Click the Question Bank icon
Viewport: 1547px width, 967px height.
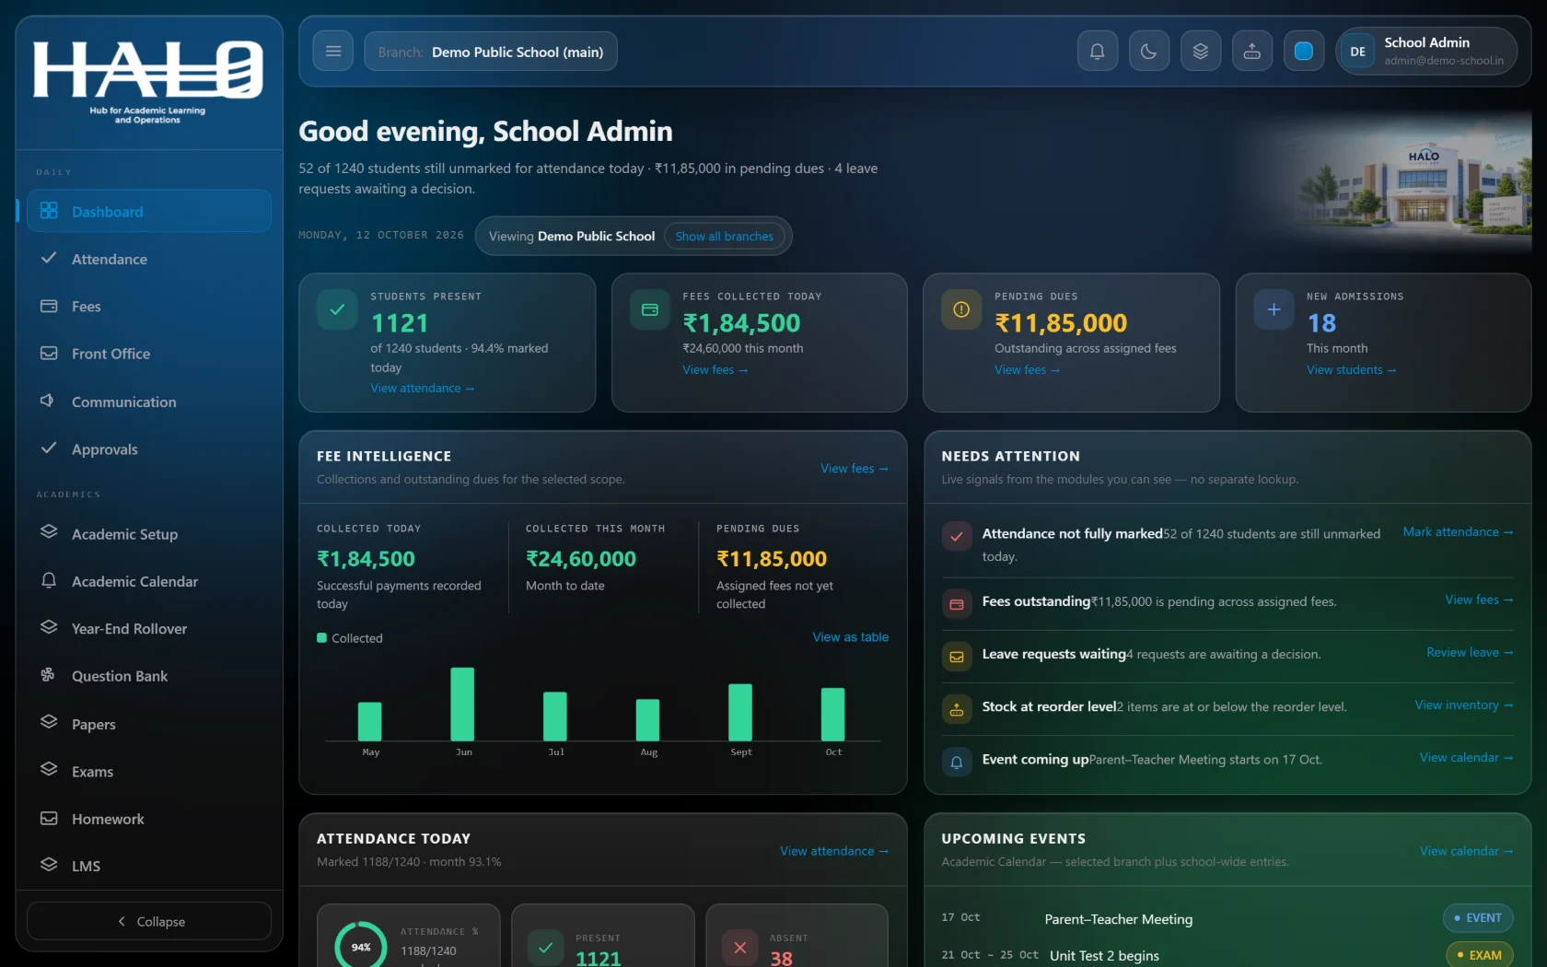click(x=49, y=675)
